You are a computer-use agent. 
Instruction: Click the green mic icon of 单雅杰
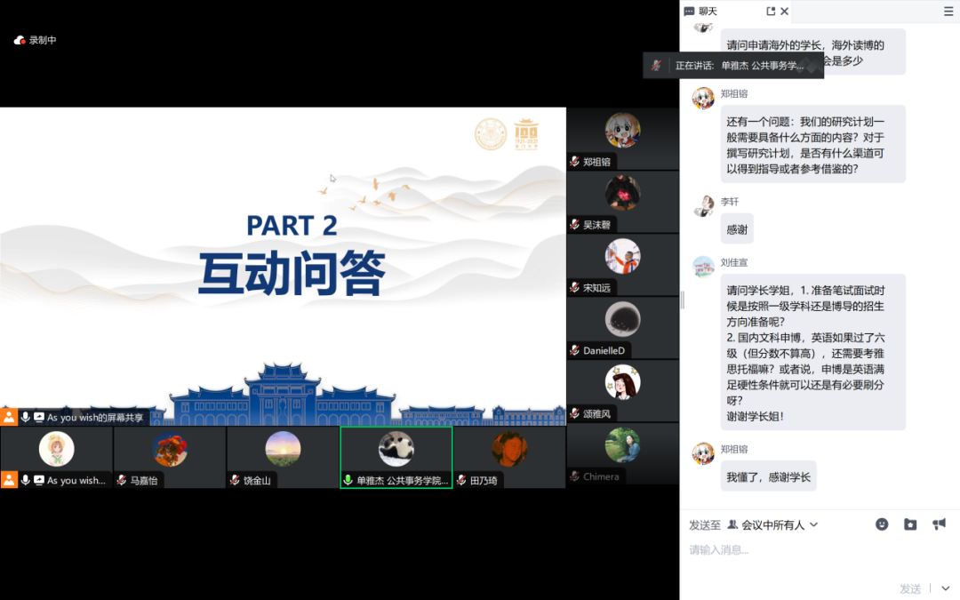(x=348, y=480)
